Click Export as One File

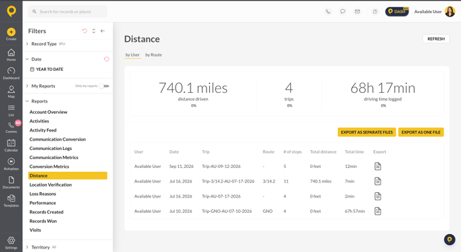(421, 132)
